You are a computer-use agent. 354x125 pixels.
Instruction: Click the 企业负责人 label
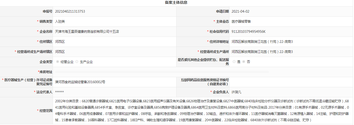click(x=221, y=92)
